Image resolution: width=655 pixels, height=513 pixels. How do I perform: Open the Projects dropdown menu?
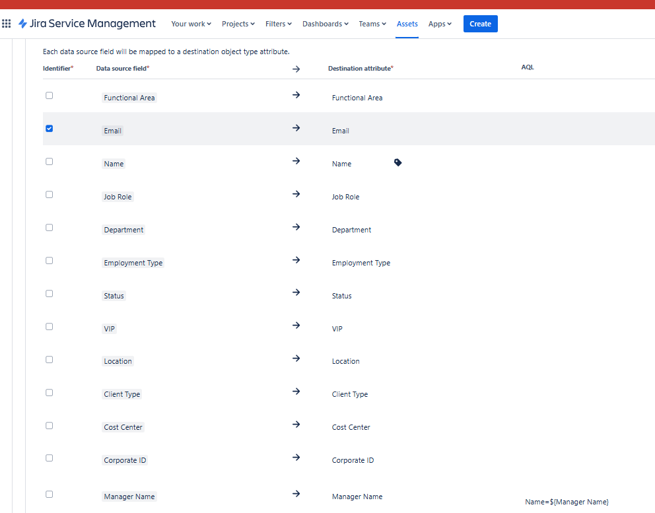[238, 24]
